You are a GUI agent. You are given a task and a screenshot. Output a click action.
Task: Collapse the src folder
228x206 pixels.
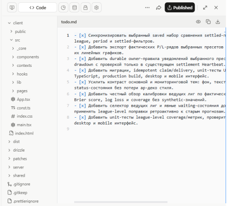click(15, 40)
